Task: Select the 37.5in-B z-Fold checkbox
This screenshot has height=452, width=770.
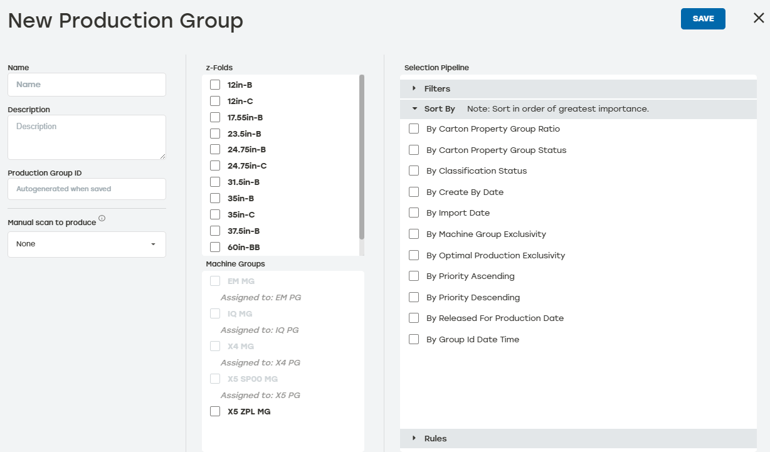Action: pyautogui.click(x=215, y=231)
